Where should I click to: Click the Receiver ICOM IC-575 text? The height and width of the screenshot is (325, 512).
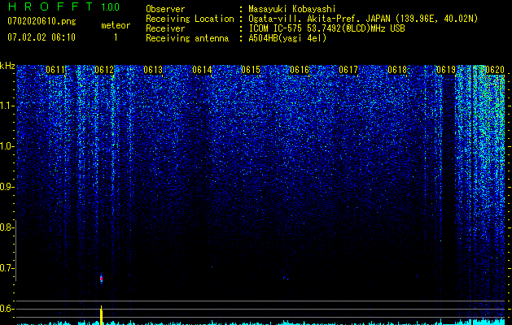click(326, 28)
